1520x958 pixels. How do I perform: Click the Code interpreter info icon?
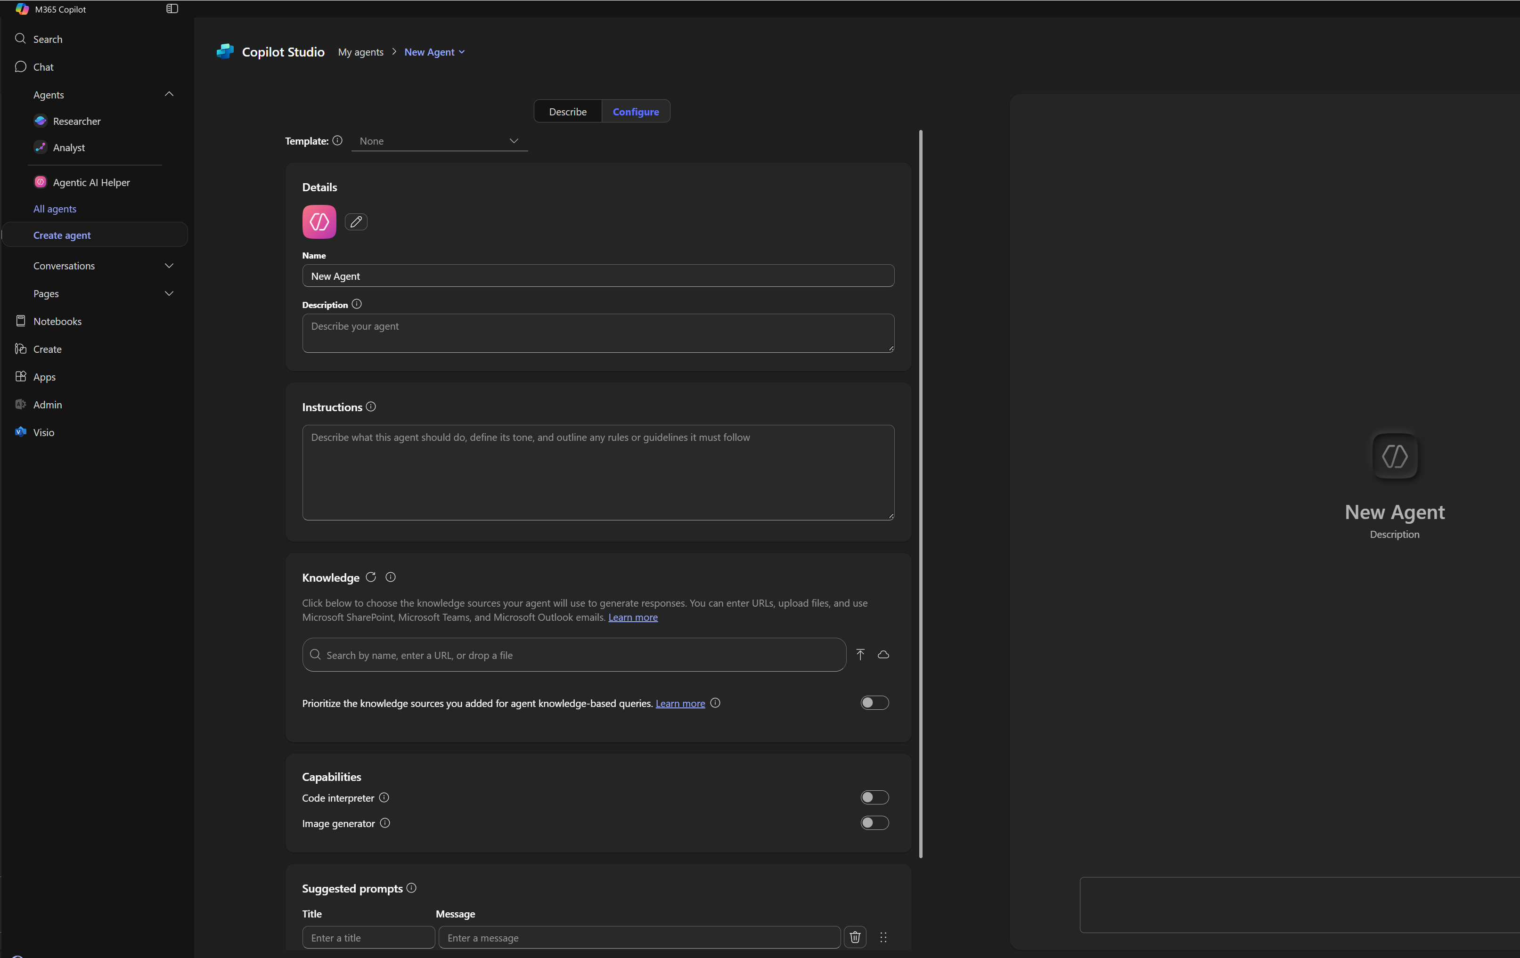pyautogui.click(x=384, y=798)
